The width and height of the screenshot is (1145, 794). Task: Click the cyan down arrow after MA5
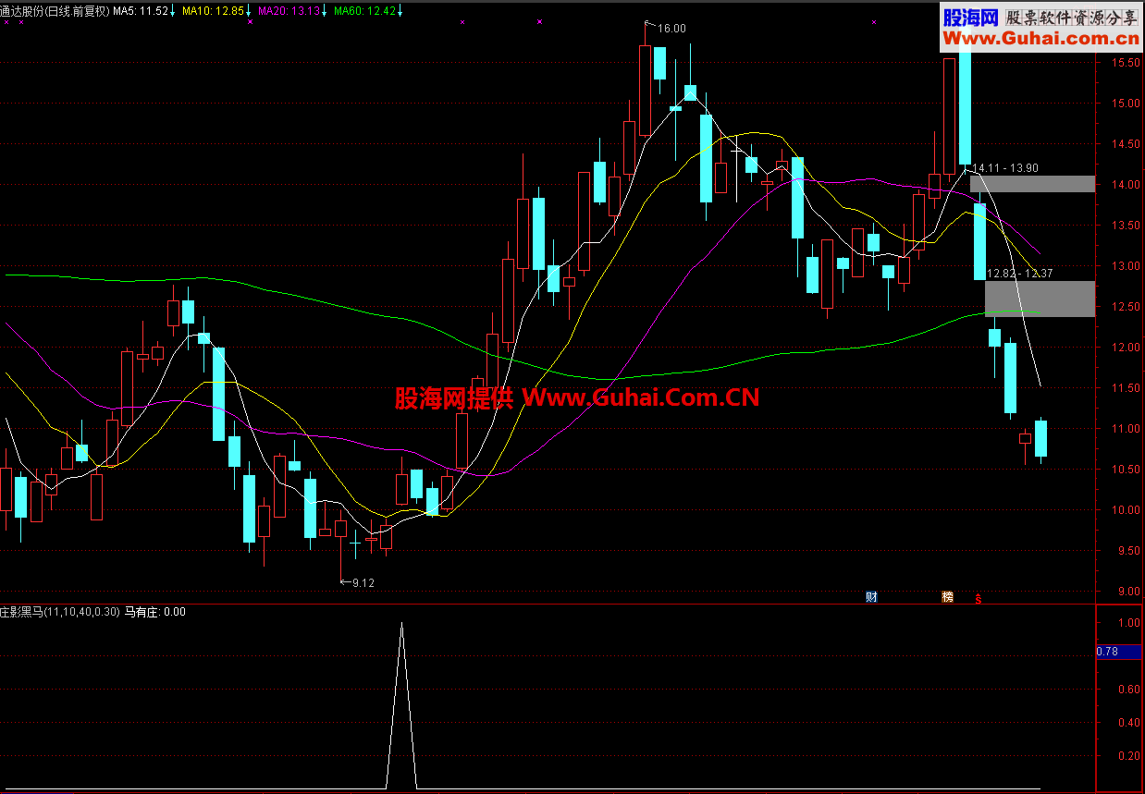point(173,11)
